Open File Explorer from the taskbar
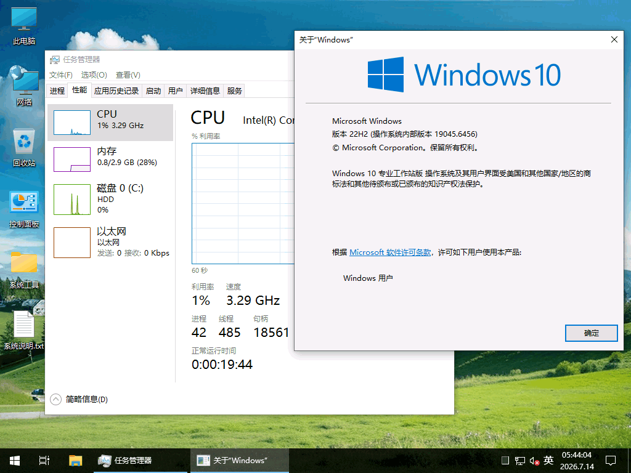Viewport: 631px width, 473px height. click(x=75, y=461)
